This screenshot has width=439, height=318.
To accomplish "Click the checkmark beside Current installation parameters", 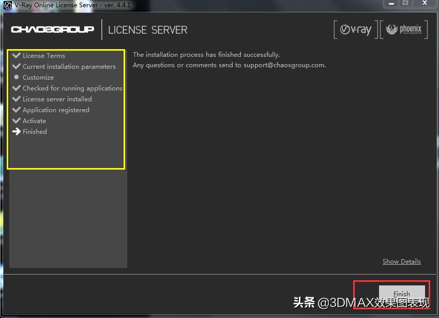I will [x=17, y=66].
